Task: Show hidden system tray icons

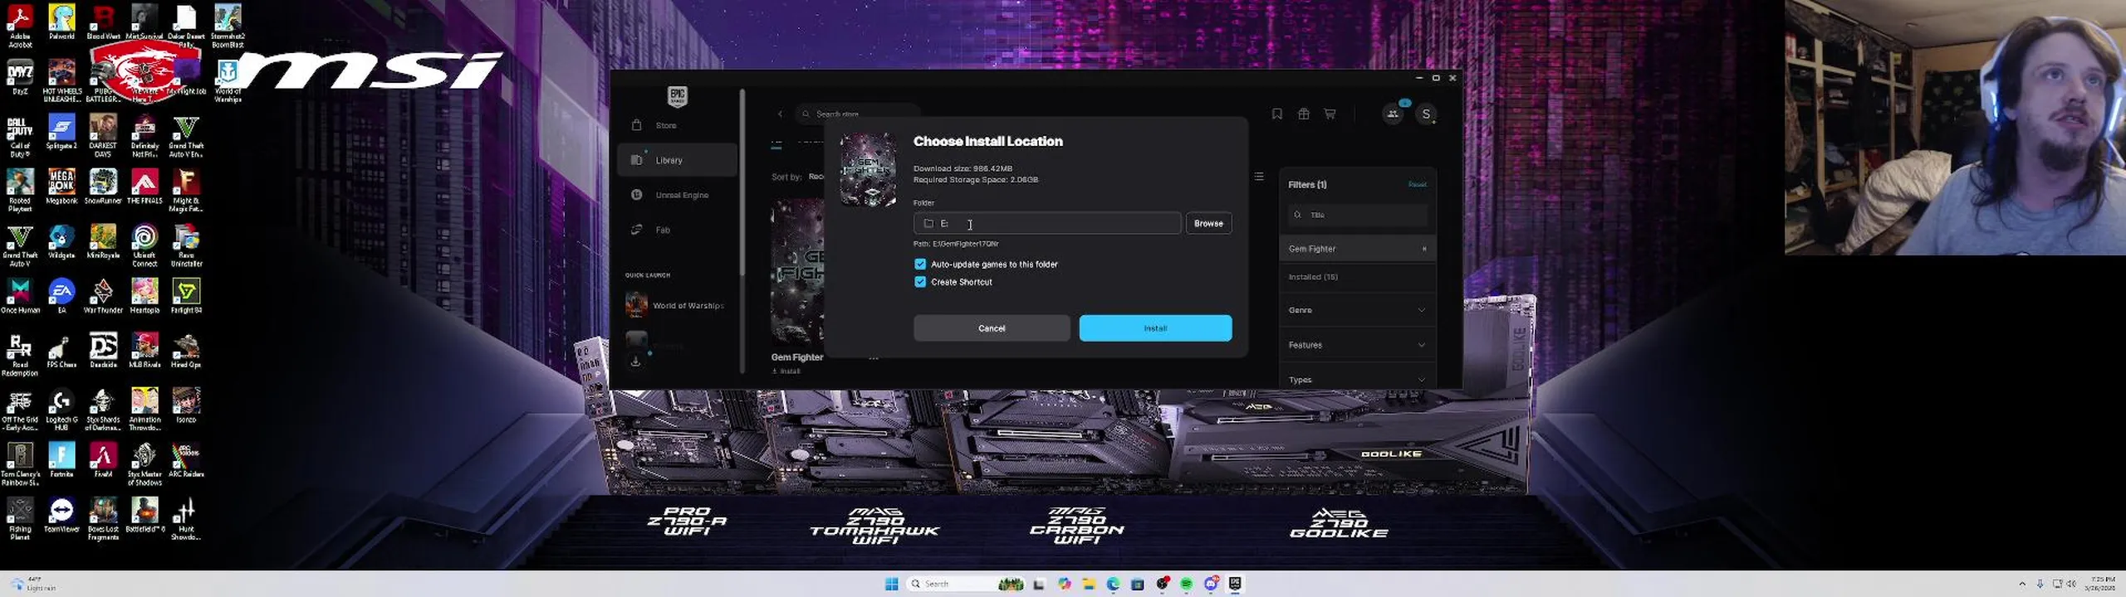Action: [x=2022, y=584]
